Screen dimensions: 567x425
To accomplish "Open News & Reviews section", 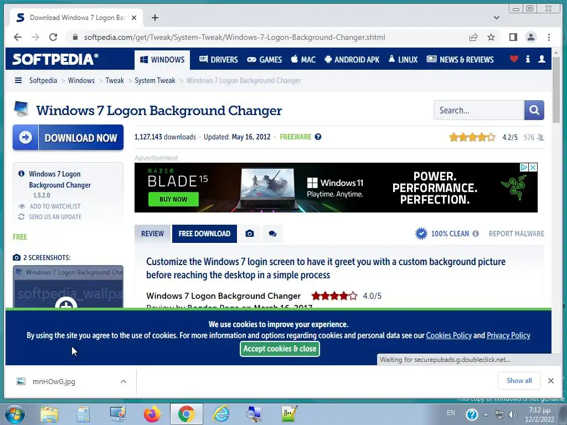I will 460,60.
